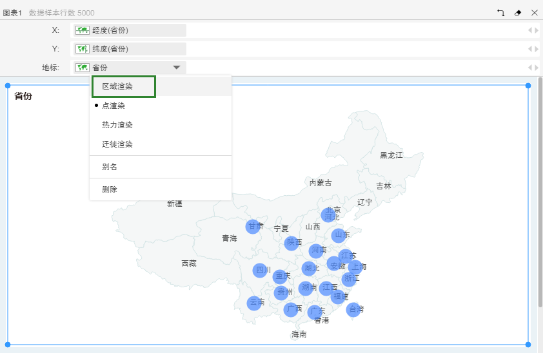Click the 青海 label on map
The image size is (543, 353).
click(x=229, y=238)
